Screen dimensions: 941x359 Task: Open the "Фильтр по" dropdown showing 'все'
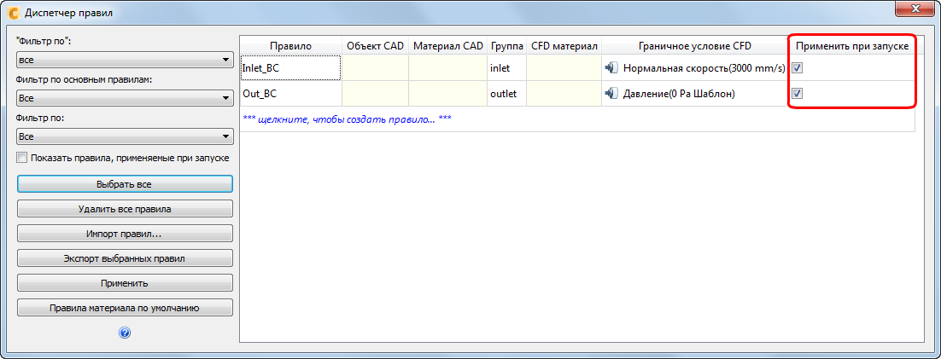tap(125, 60)
